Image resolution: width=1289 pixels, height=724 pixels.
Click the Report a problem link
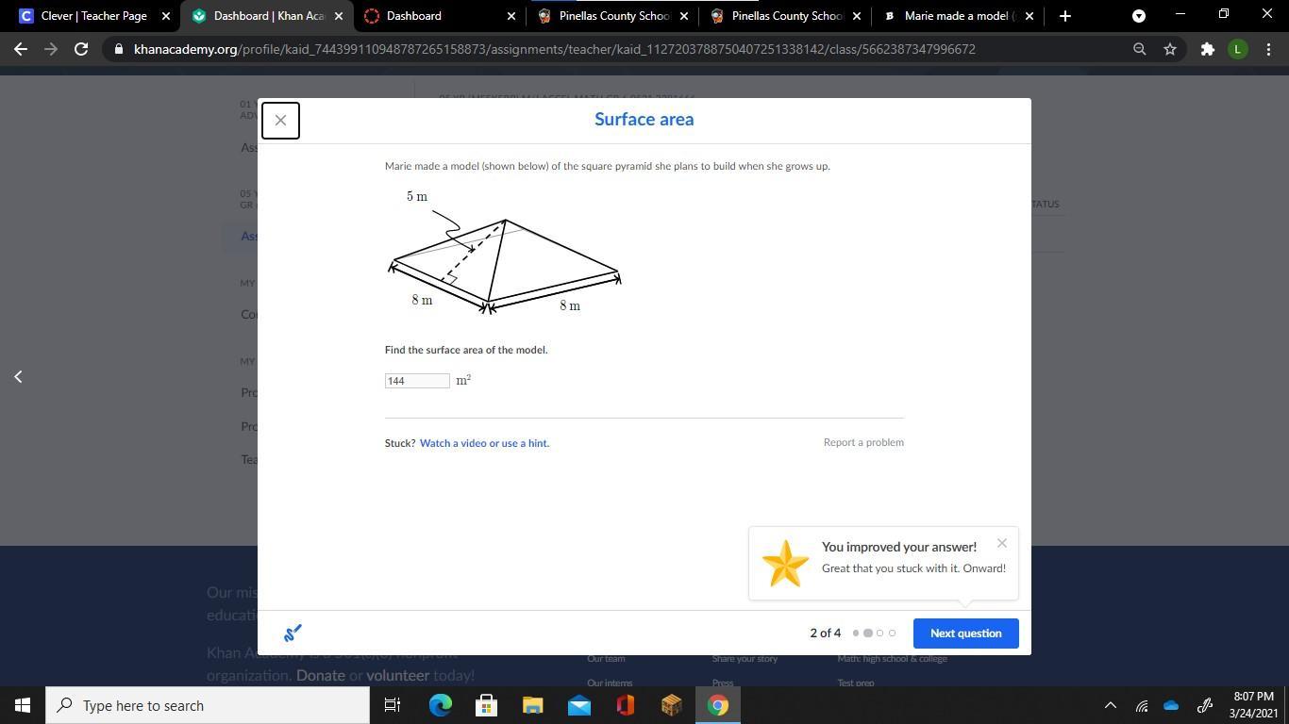click(863, 442)
